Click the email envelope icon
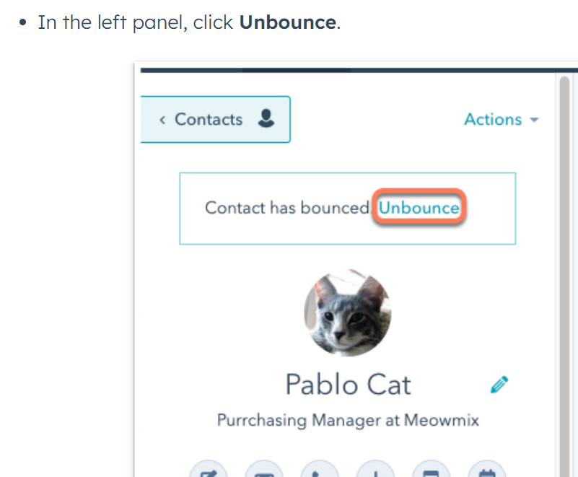578x477 pixels. [x=263, y=471]
